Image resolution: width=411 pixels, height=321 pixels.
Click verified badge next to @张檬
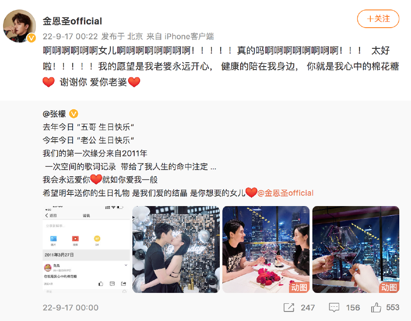tap(74, 114)
